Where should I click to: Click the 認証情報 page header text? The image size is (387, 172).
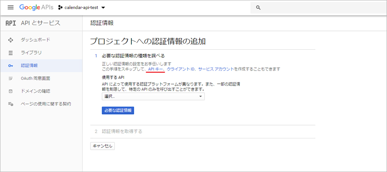click(102, 23)
